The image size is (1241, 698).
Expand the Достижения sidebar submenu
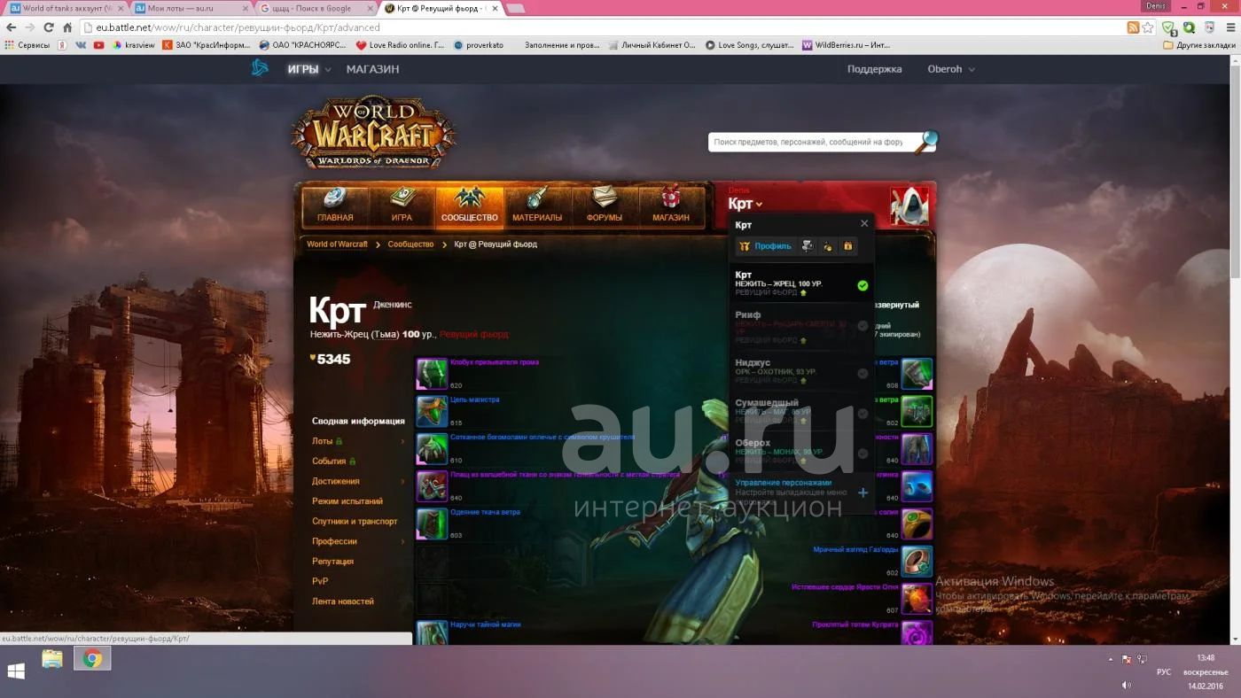[x=402, y=481]
